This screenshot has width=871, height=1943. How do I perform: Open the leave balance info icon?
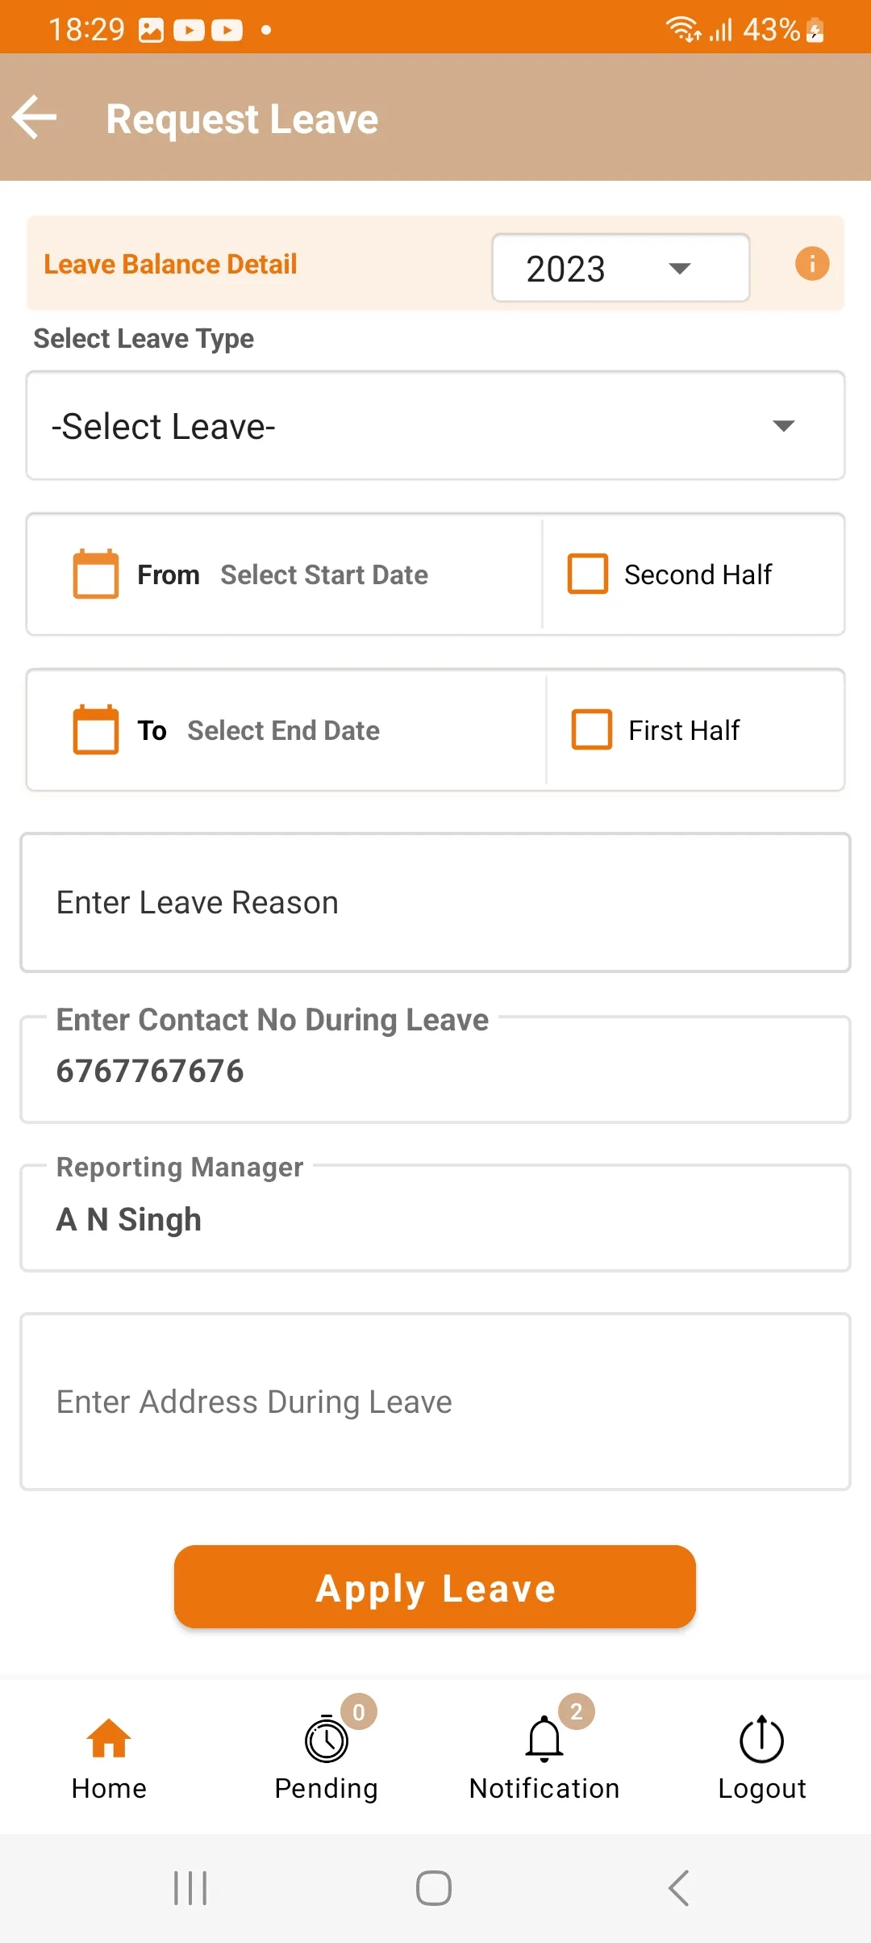[811, 264]
